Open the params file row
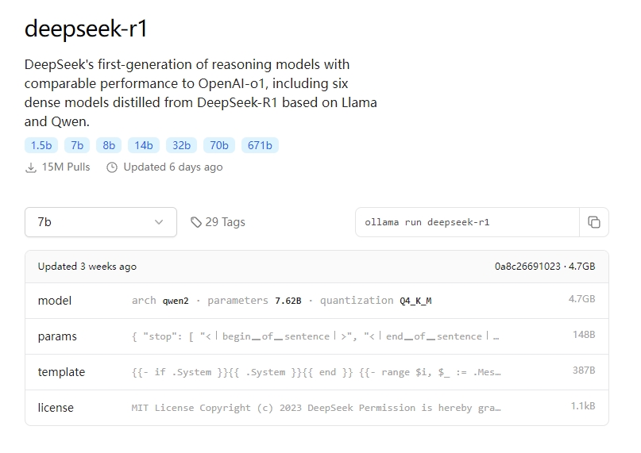 pos(317,336)
